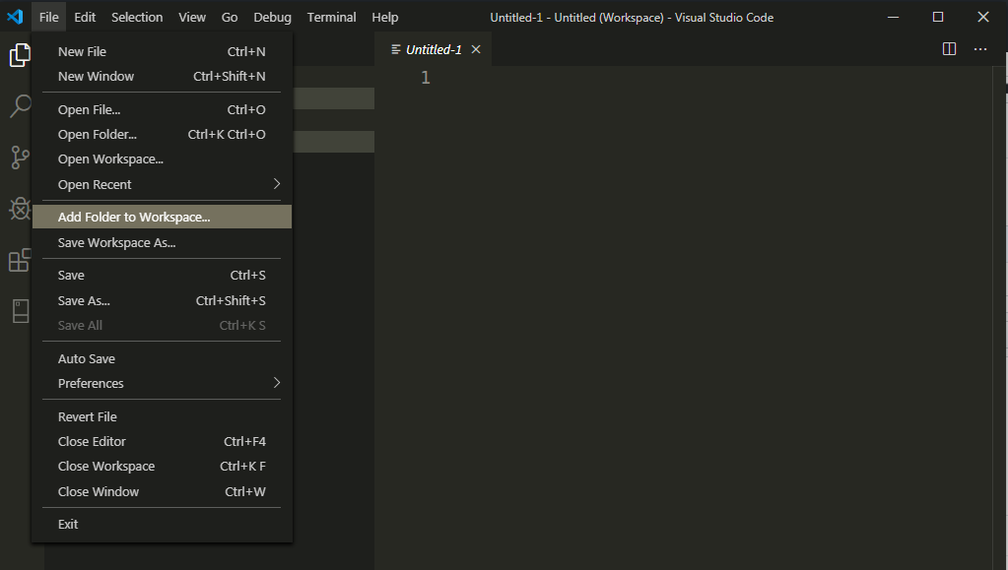Click the editor vertical scrollbar
The width and height of the screenshot is (1008, 570).
coord(997,318)
